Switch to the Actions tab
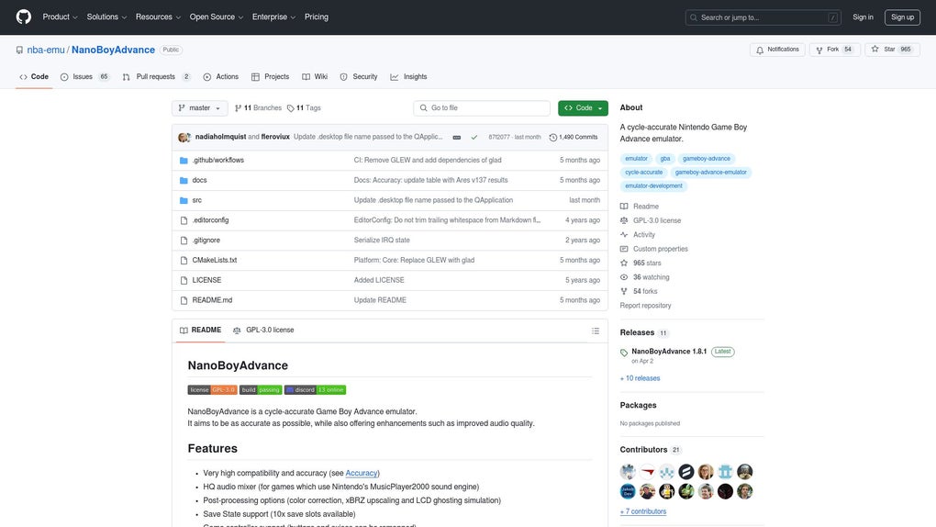The width and height of the screenshot is (936, 527). point(221,76)
